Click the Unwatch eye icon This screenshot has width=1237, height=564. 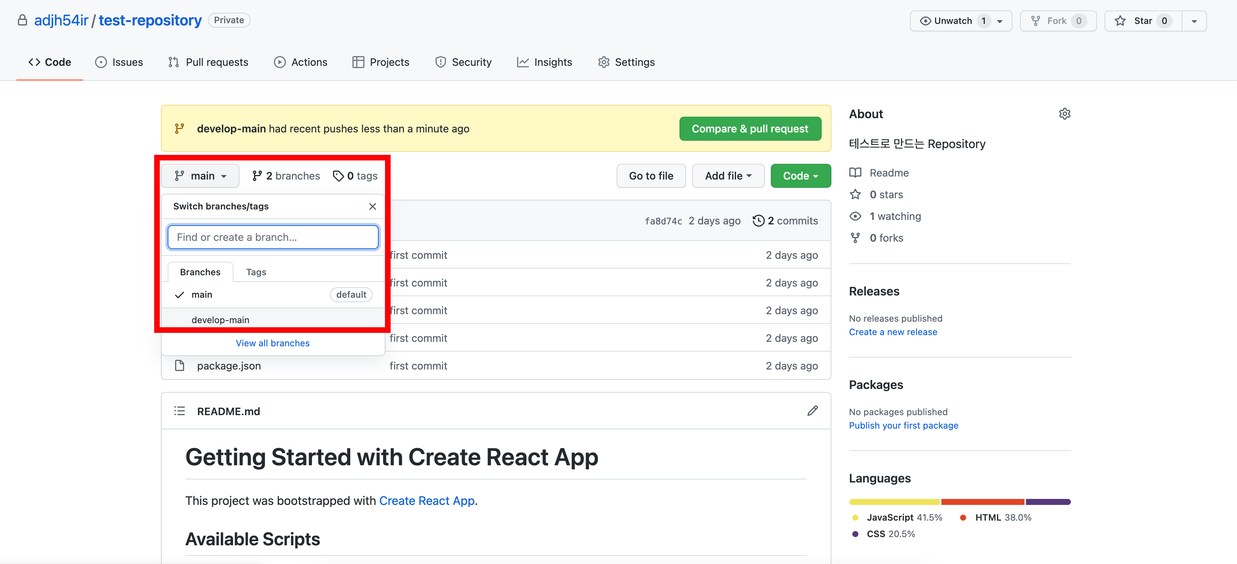[925, 21]
